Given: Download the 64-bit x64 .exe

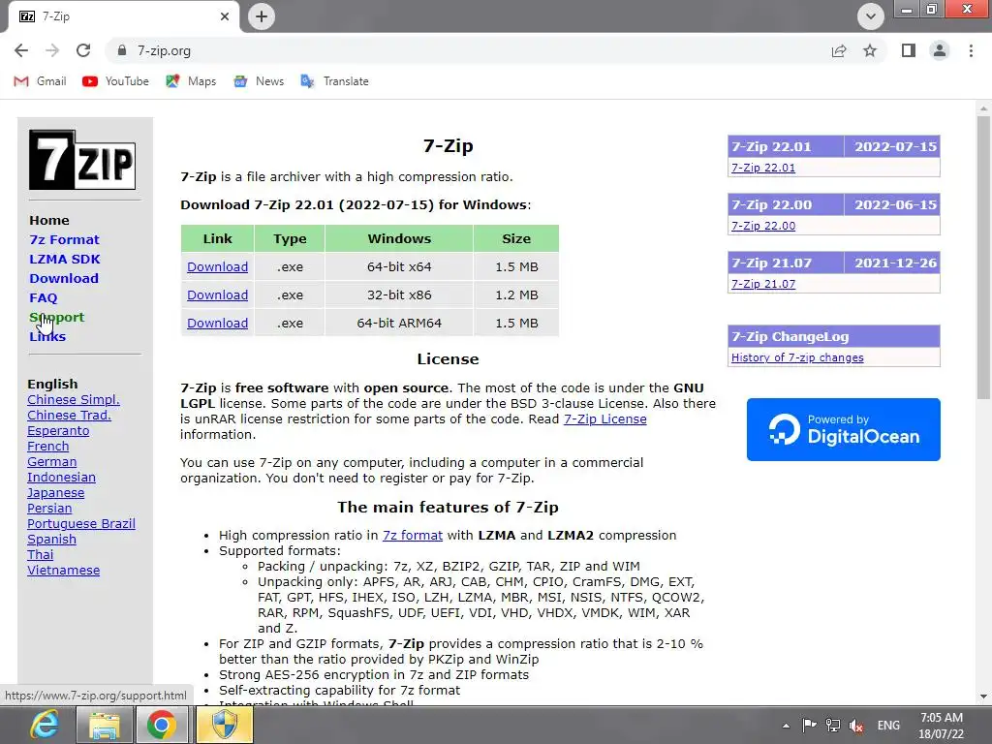Looking at the screenshot, I should pyautogui.click(x=218, y=267).
